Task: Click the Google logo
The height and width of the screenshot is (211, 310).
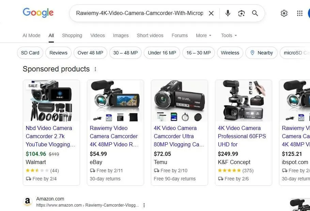Action: click(38, 13)
